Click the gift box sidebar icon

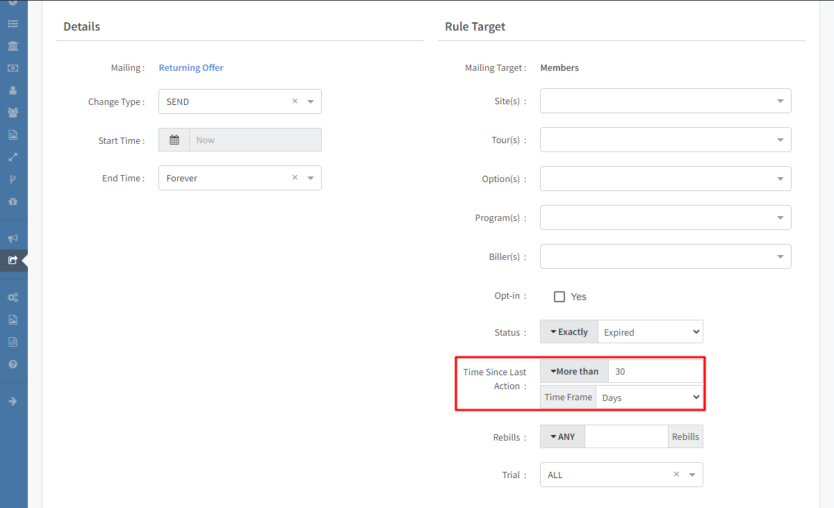13,202
